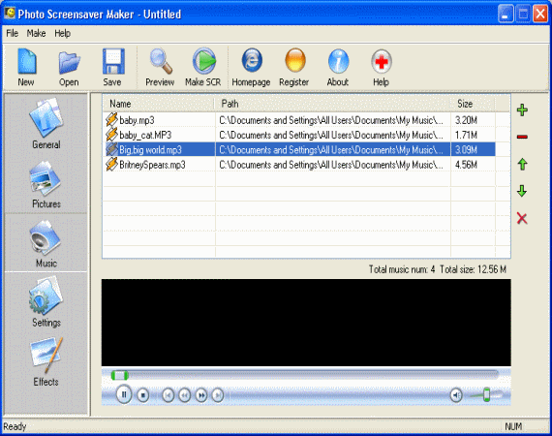Select BritneySpears.mp3 in the music list

[152, 165]
